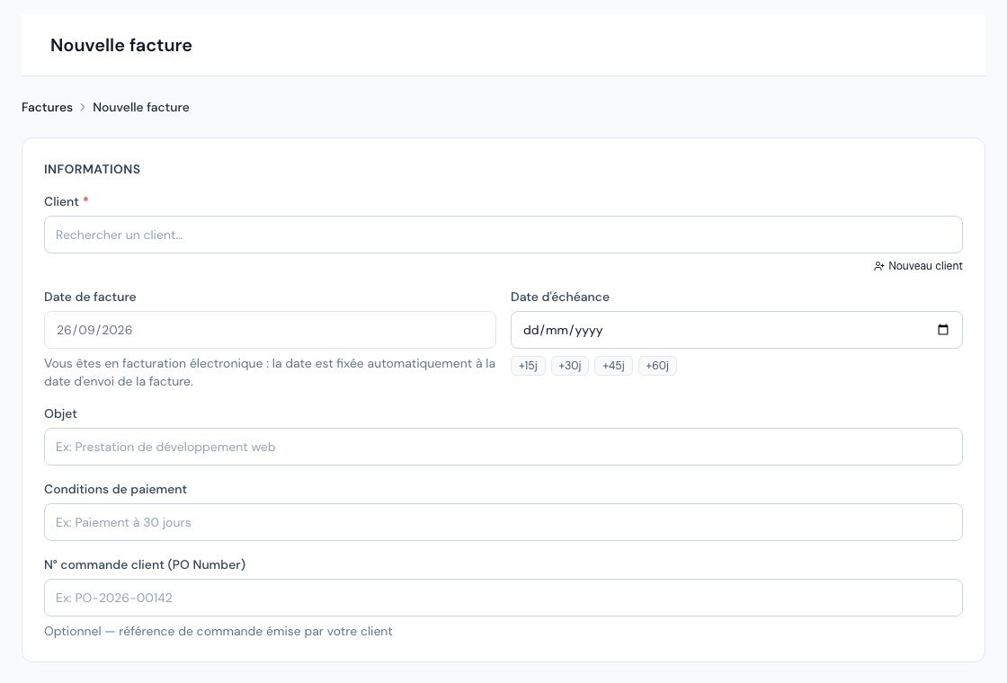Apply the +30j due date shortcut

570,366
